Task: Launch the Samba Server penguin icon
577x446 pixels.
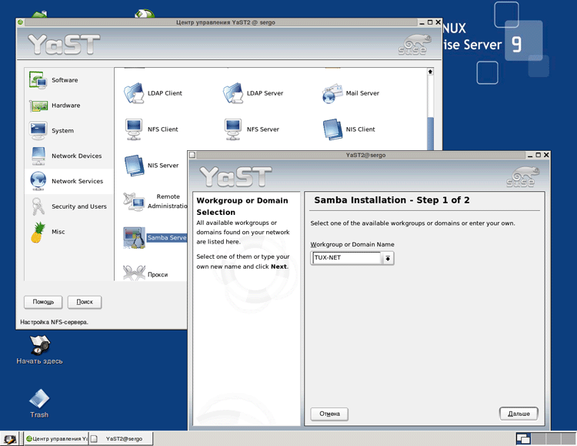Action: tap(134, 238)
